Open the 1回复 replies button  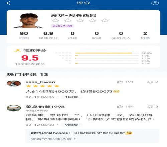(x=71, y=97)
